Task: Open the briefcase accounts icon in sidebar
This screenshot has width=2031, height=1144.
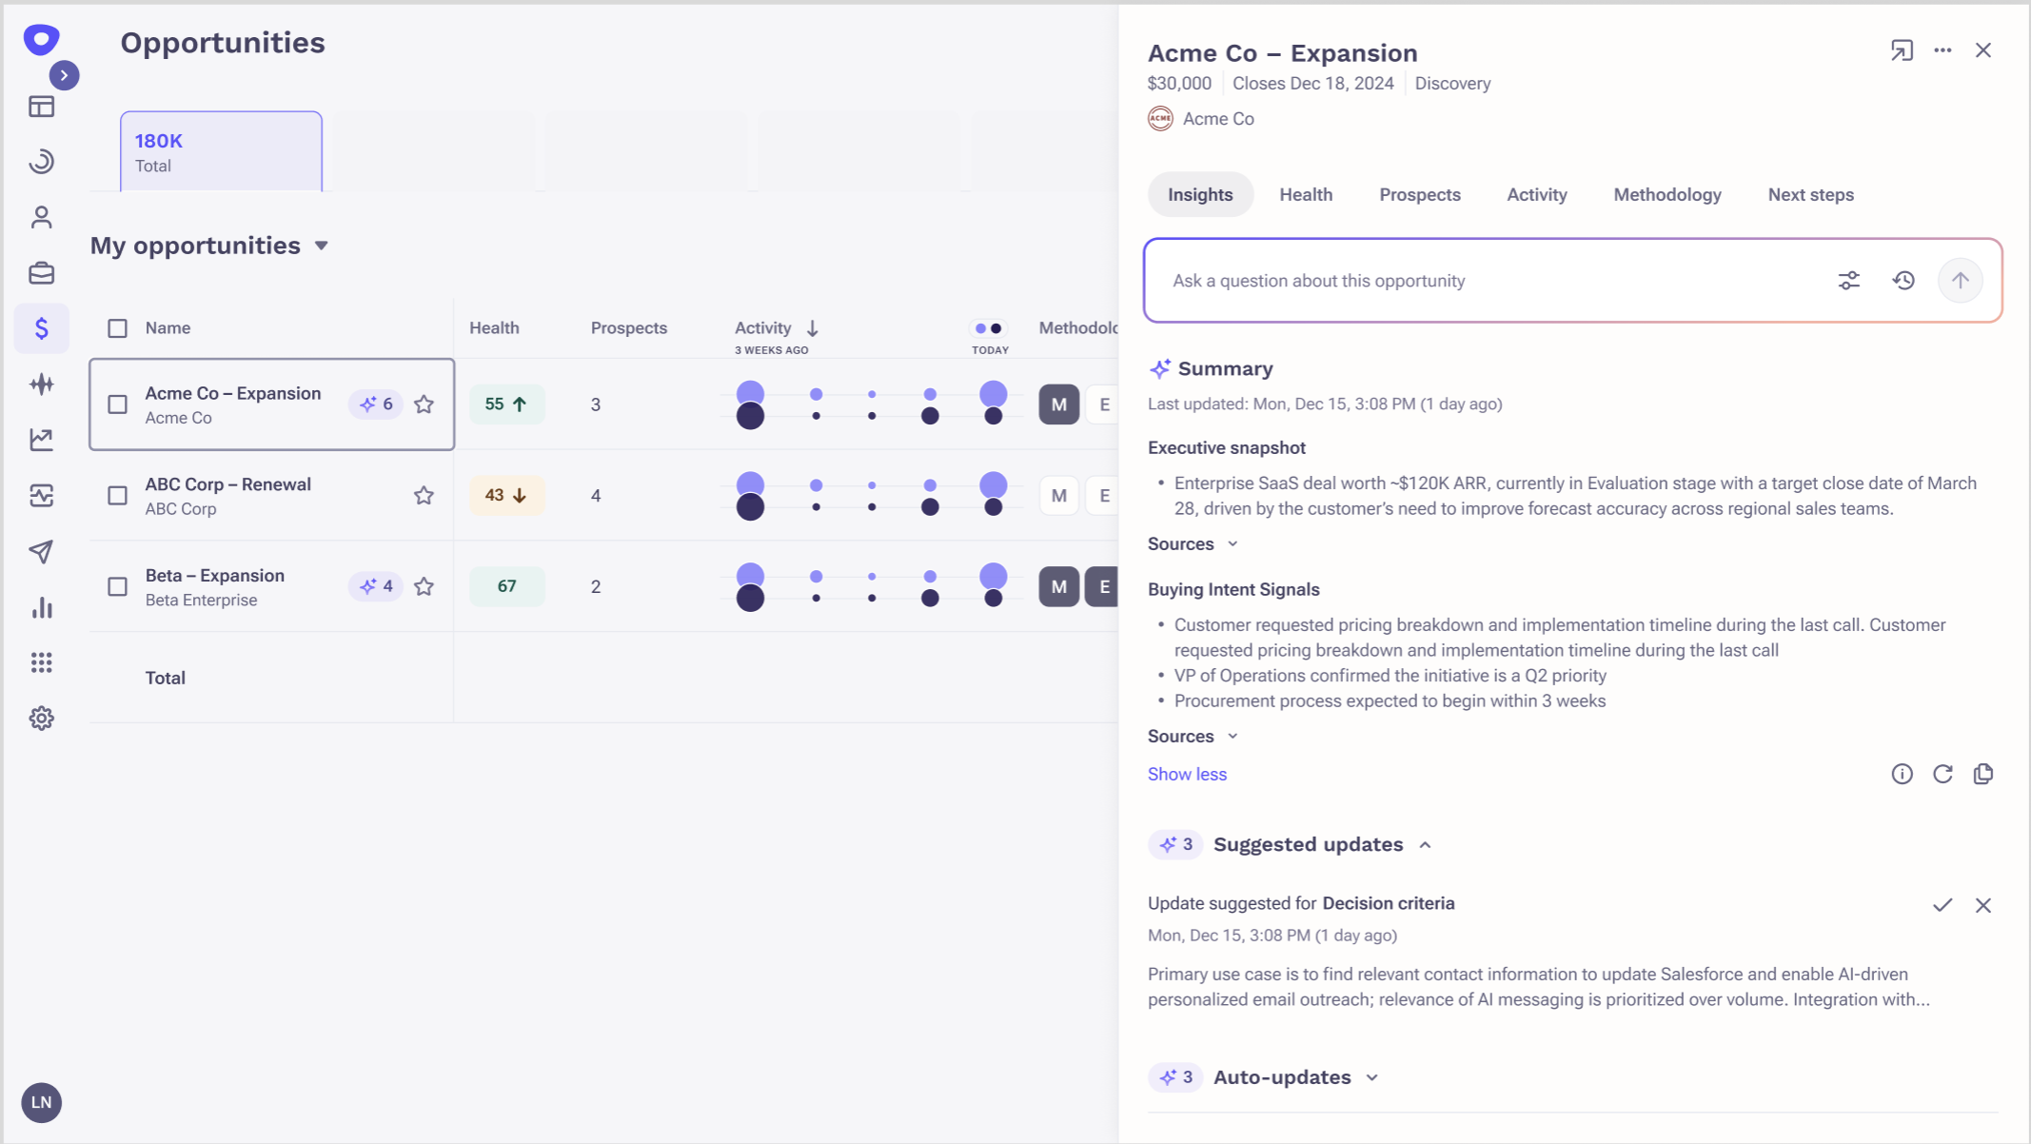Action: (41, 272)
